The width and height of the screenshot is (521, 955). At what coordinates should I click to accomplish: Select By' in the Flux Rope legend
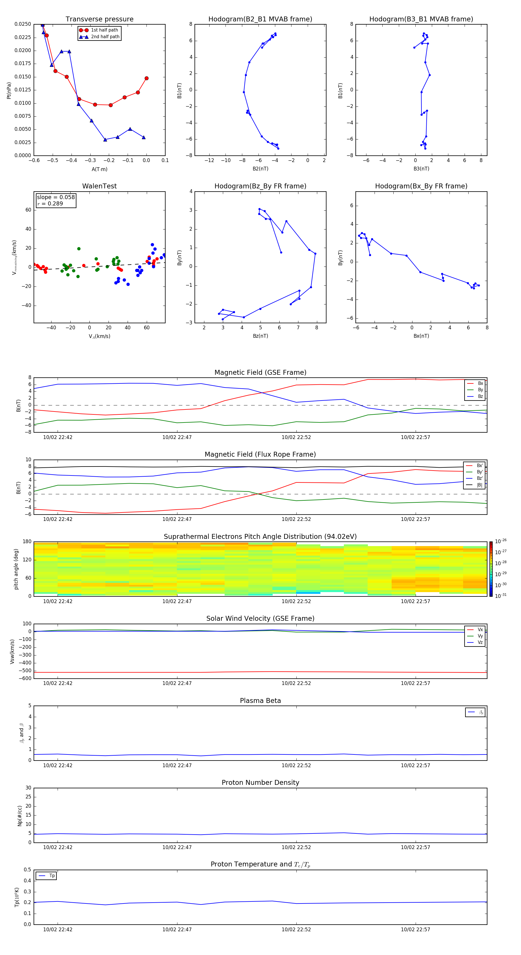(475, 472)
